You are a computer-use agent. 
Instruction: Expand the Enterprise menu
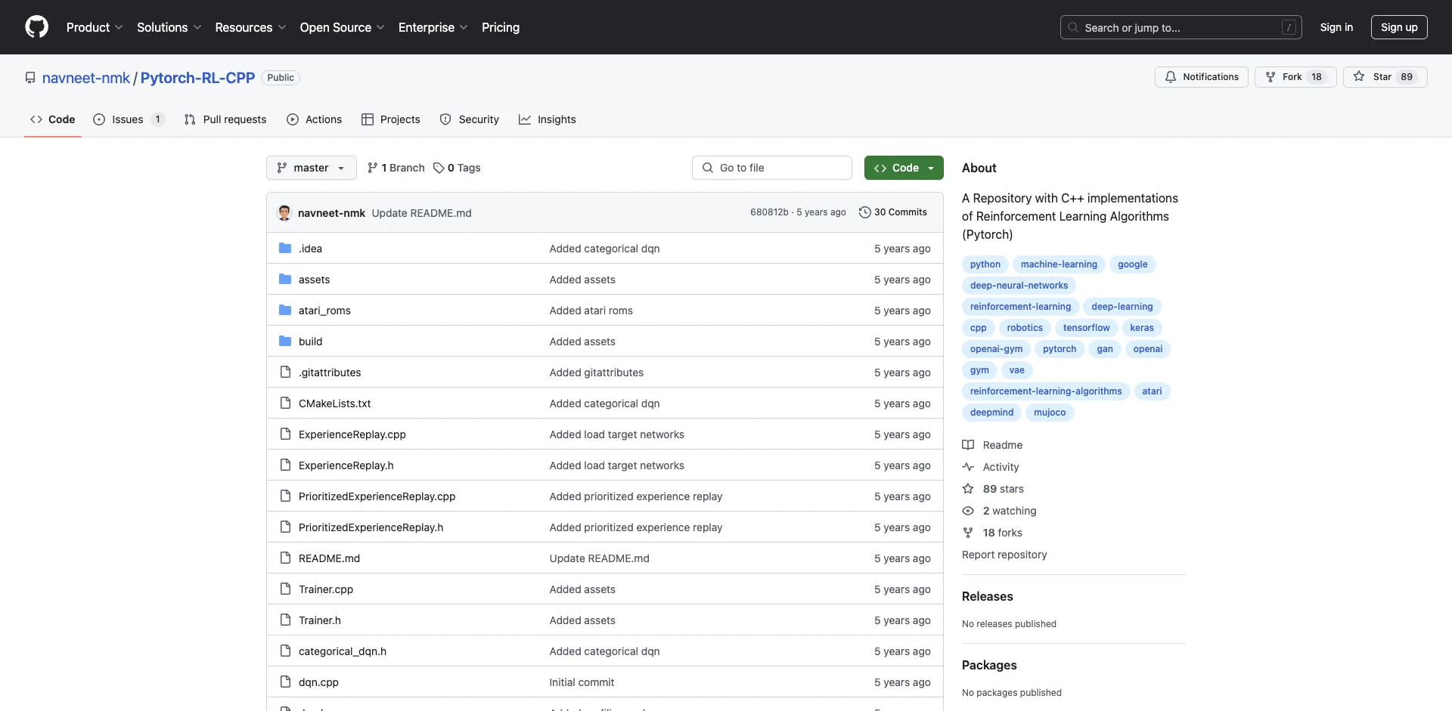click(x=433, y=27)
